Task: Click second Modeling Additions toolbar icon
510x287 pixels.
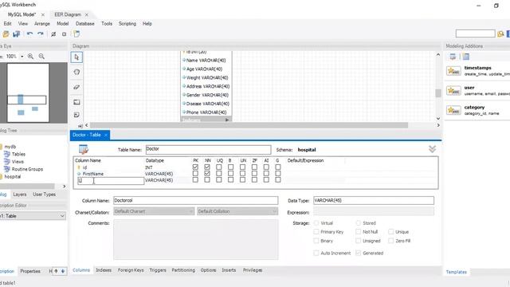Action: [x=466, y=57]
